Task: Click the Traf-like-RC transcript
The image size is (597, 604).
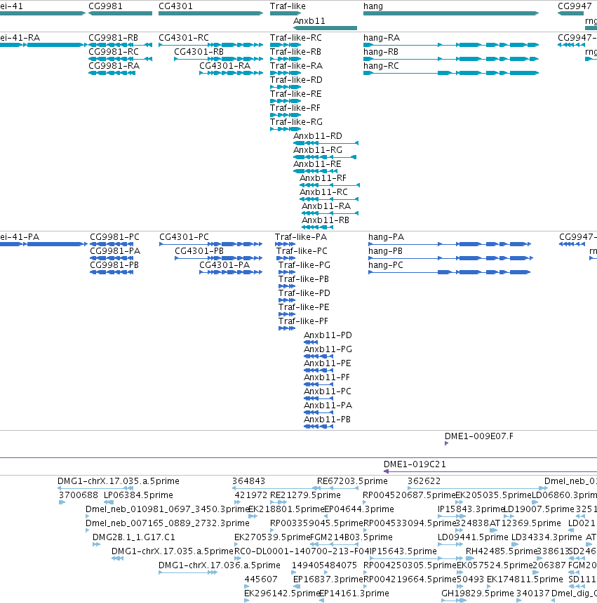Action: [x=286, y=45]
